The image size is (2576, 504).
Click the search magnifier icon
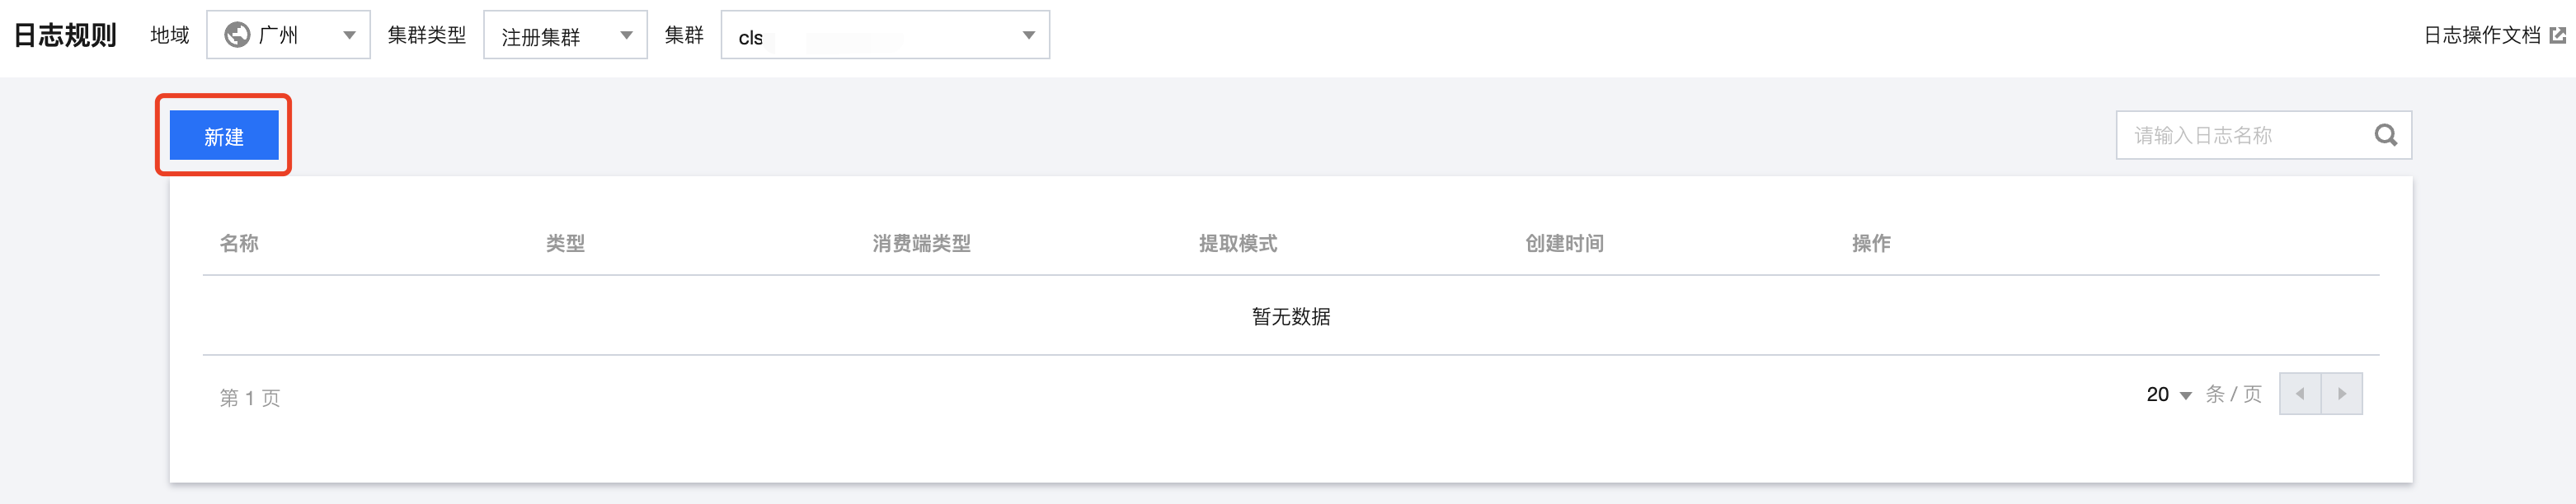click(2386, 135)
